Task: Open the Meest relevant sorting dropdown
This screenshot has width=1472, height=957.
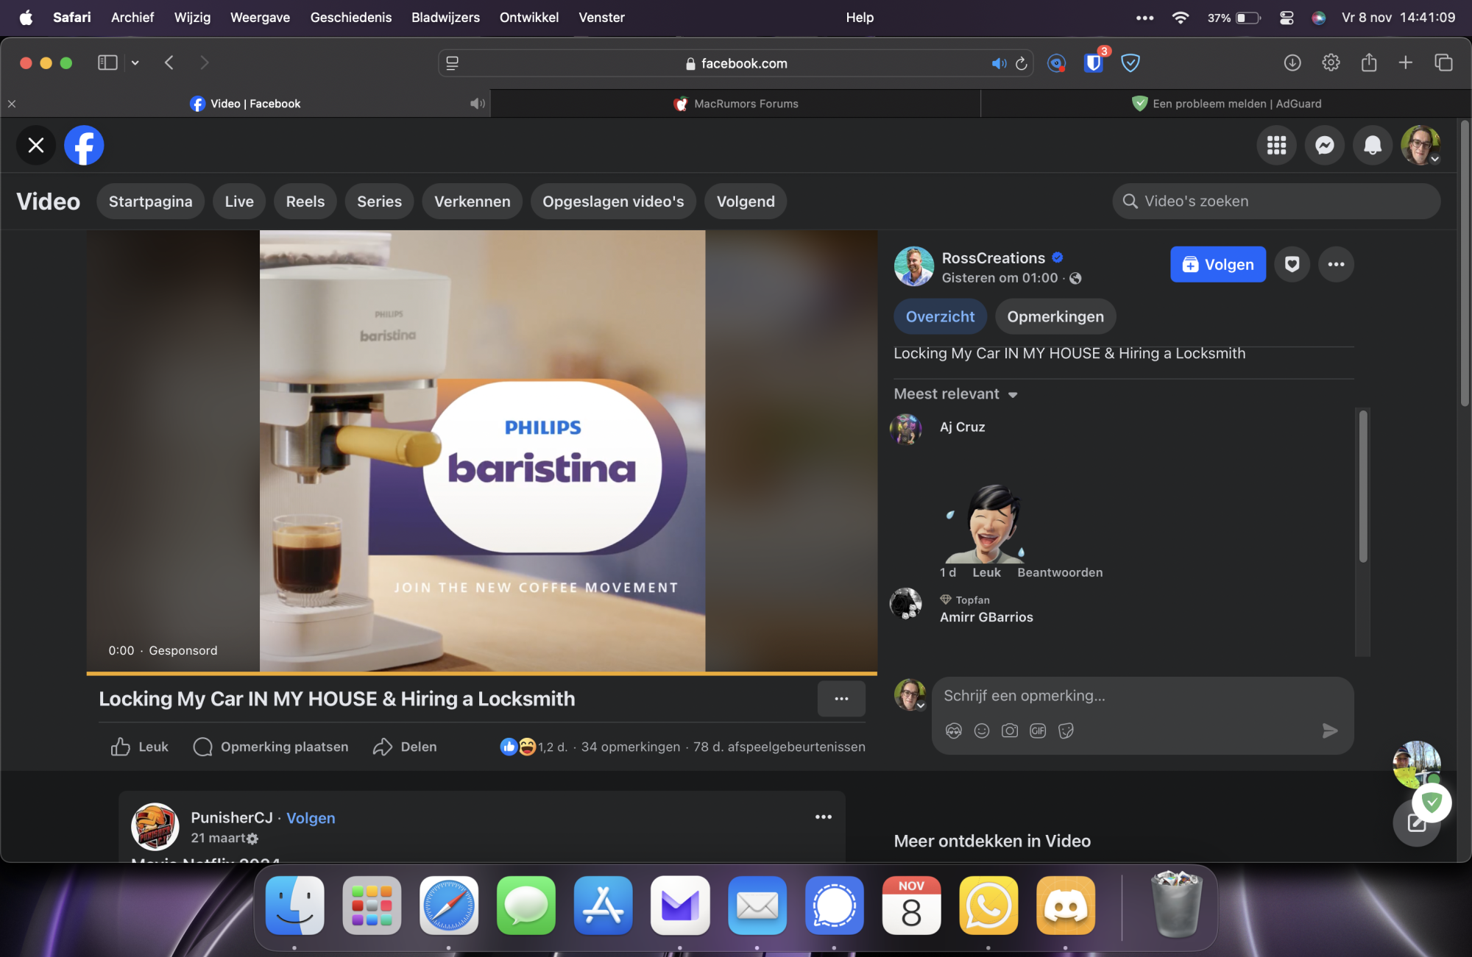Action: (955, 394)
